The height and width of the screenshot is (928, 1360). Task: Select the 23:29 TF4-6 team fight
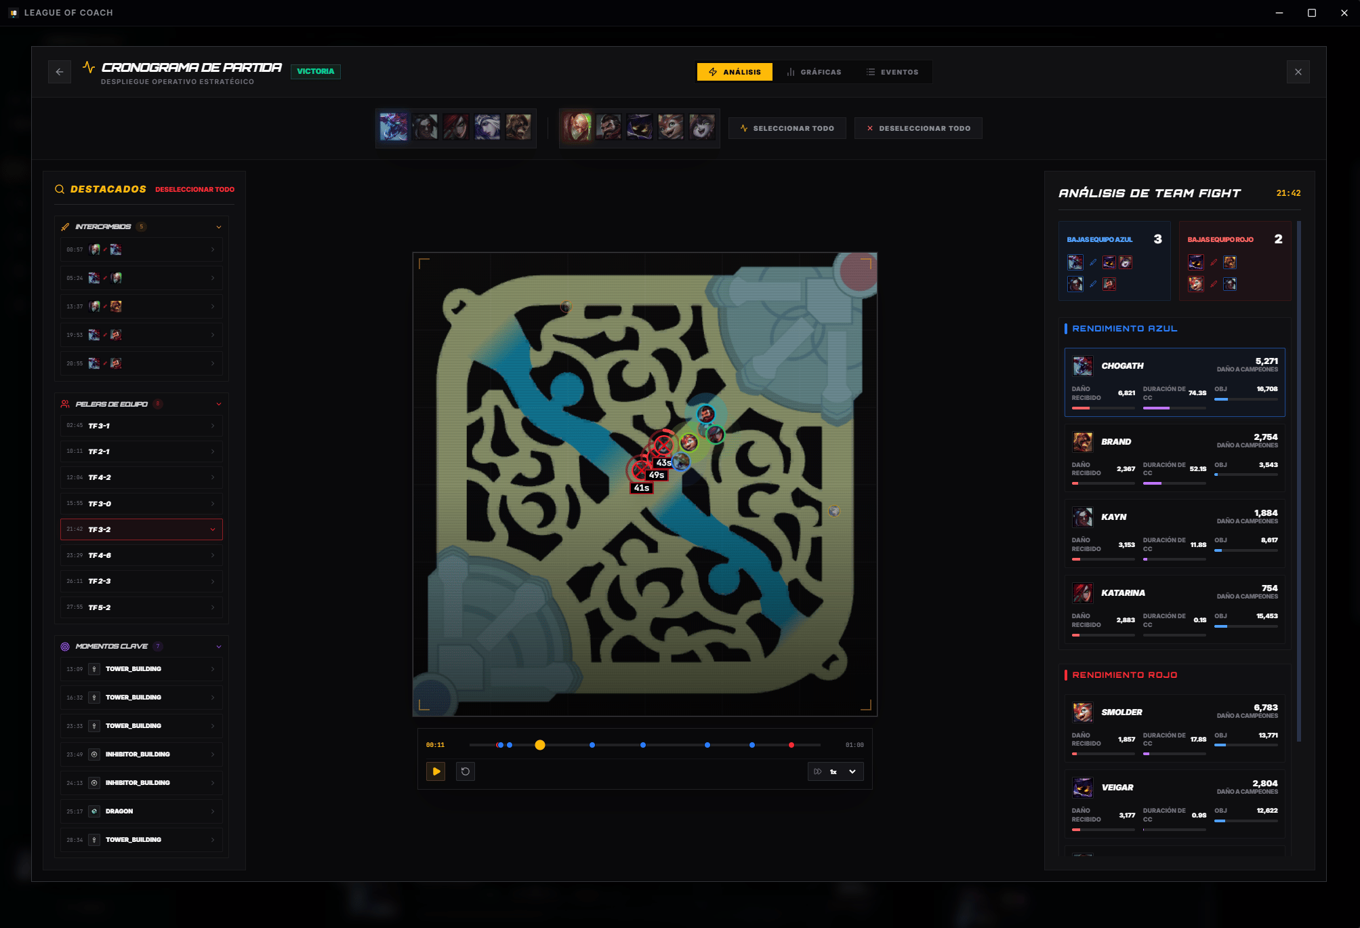pyautogui.click(x=142, y=556)
